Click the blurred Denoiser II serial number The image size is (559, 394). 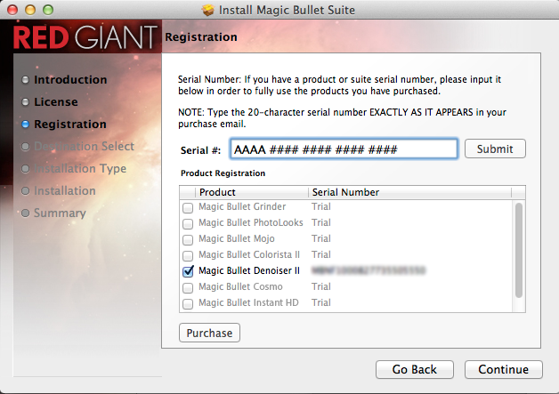point(369,270)
